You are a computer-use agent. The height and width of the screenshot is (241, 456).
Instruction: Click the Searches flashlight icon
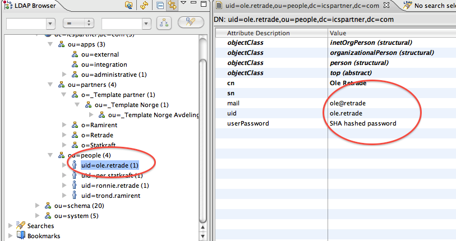tap(21, 225)
